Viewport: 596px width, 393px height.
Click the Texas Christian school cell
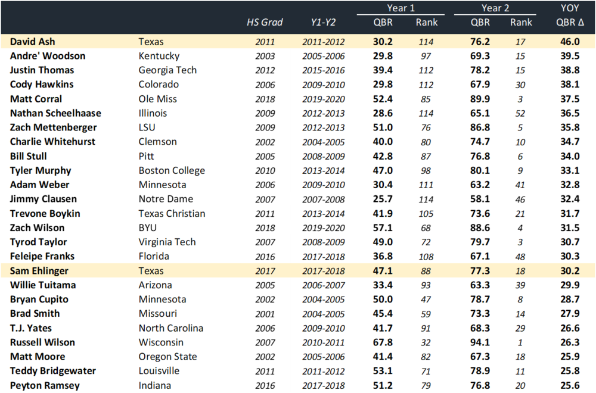click(x=172, y=213)
